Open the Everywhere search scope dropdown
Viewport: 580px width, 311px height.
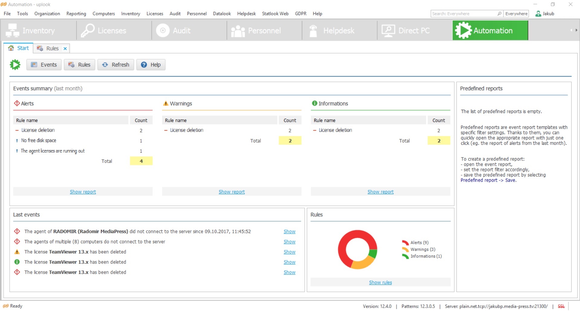tap(516, 14)
